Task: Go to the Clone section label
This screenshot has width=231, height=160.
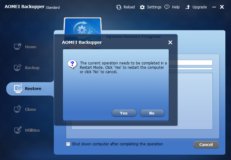Action: pyautogui.click(x=30, y=109)
